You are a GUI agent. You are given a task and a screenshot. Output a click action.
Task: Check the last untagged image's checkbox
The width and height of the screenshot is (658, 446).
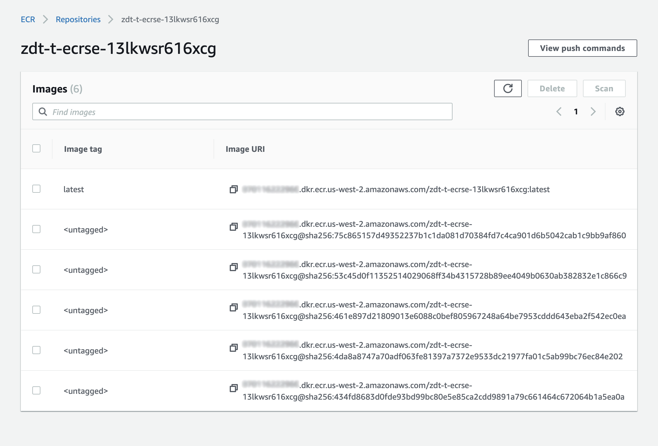tap(36, 391)
